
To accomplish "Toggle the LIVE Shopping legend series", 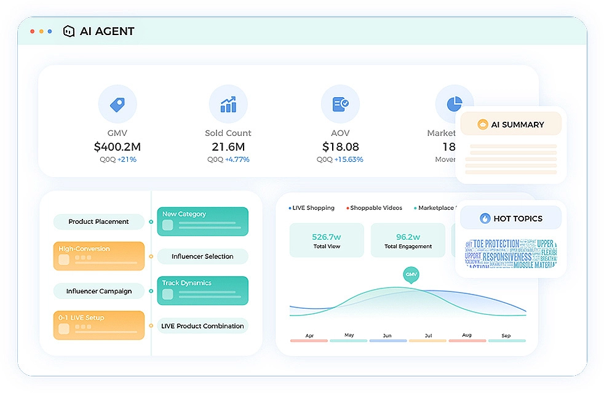I will click(x=312, y=208).
